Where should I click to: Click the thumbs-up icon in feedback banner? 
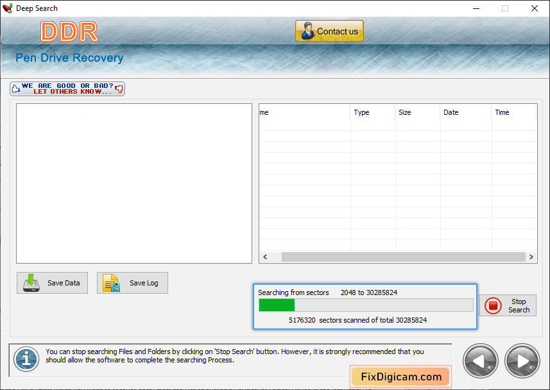(x=16, y=89)
